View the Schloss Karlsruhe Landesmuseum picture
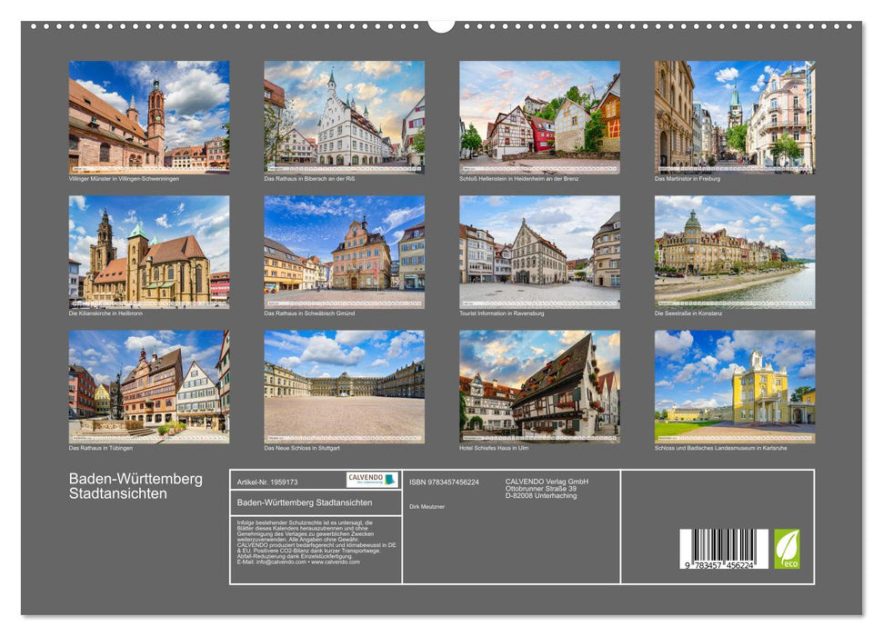Screen dimensions: 883x636 (x=734, y=386)
